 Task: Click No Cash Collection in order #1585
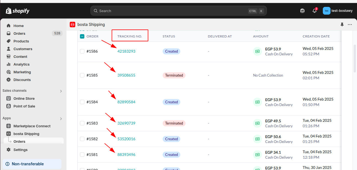click(268, 75)
